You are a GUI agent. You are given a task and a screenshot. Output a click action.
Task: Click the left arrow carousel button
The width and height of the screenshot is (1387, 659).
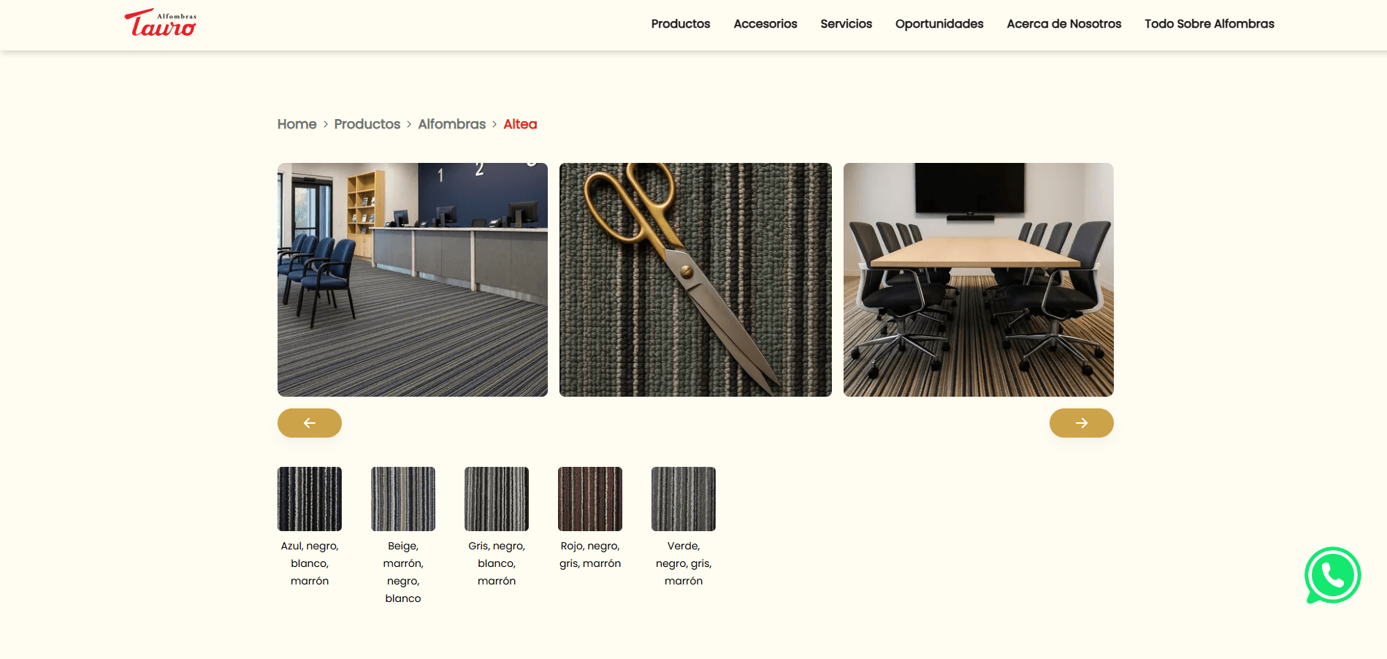tap(310, 423)
